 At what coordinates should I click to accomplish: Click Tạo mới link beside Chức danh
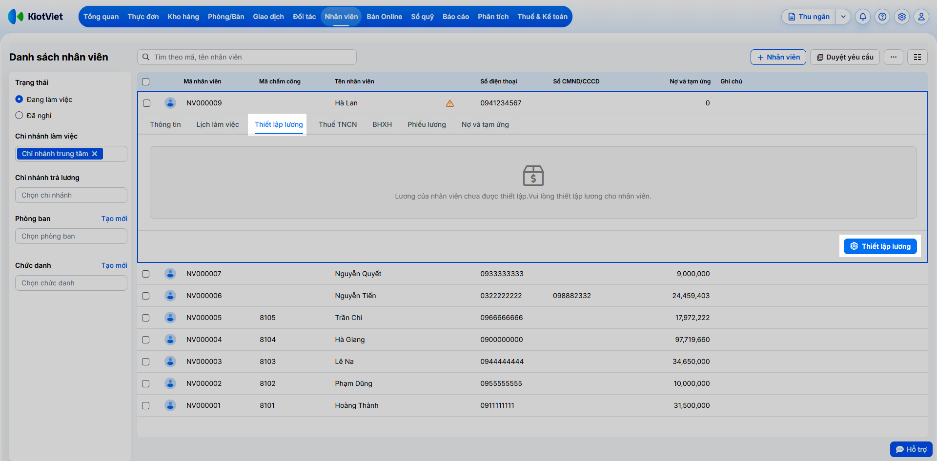[x=114, y=265]
